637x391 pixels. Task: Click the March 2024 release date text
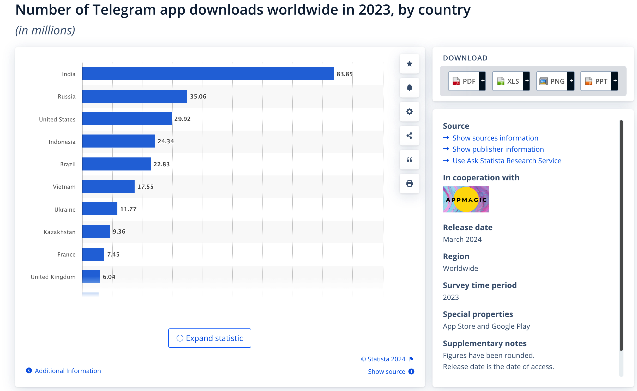coord(462,239)
